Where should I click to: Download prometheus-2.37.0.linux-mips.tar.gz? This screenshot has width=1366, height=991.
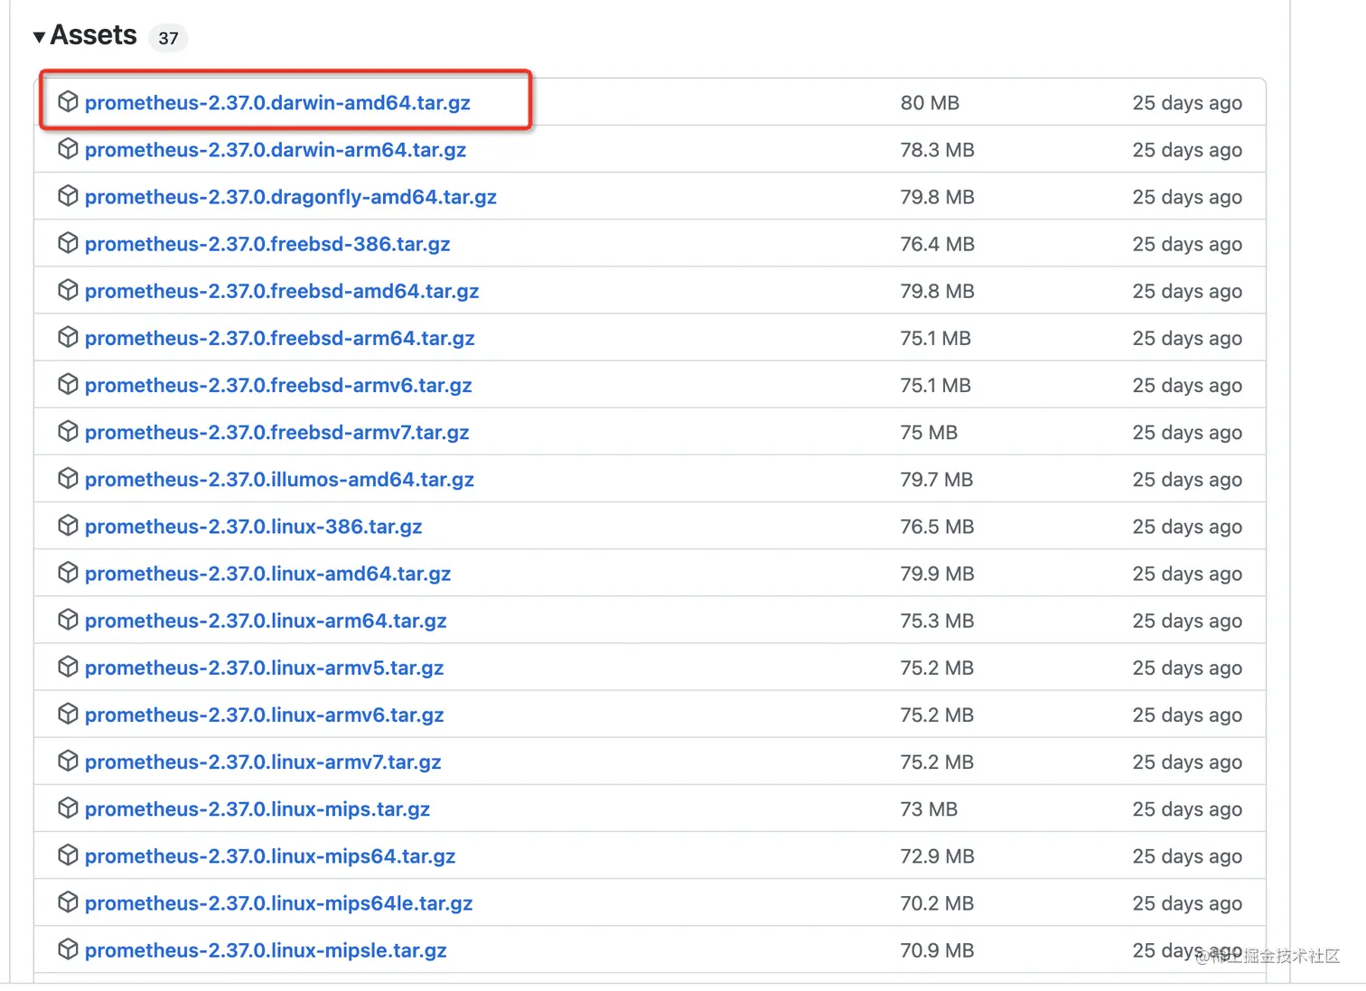pos(257,809)
